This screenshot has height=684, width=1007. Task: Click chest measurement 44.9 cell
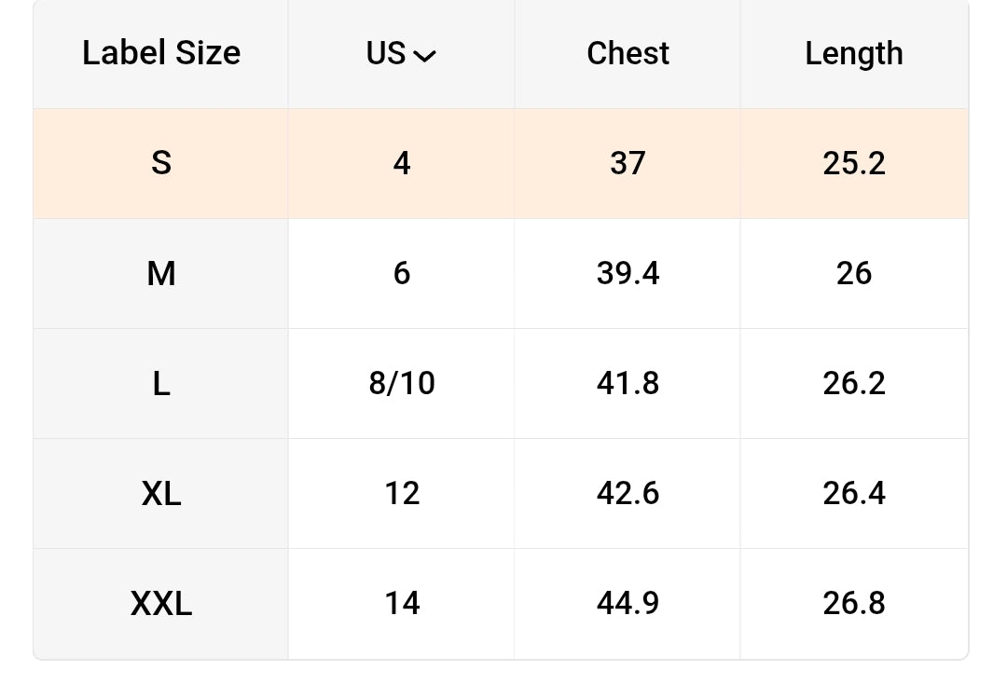pos(628,604)
